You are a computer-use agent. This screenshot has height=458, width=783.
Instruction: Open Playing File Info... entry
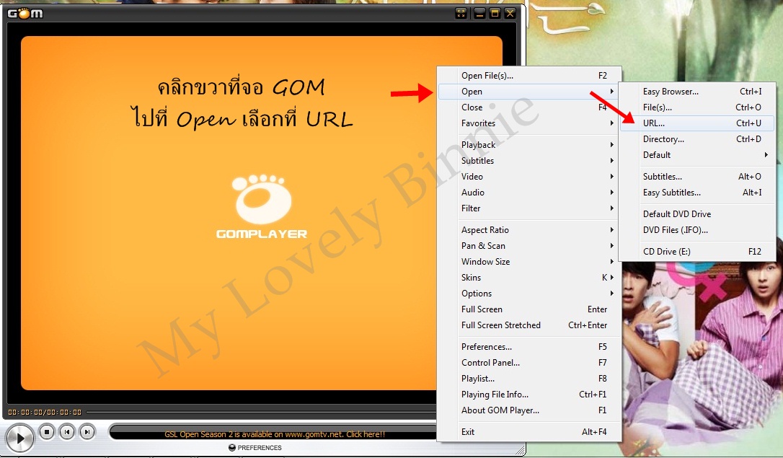(x=529, y=395)
